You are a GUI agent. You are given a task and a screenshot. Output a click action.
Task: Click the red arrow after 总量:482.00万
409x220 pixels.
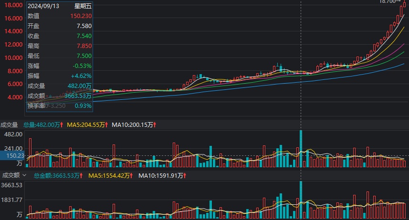tap(62, 125)
